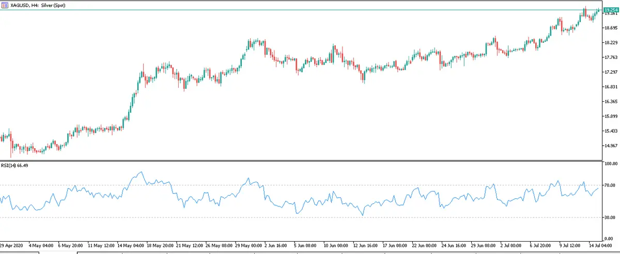Screen dimensions: 620x254
Task: Click the 17.297 price axis label
Action: 611,72
